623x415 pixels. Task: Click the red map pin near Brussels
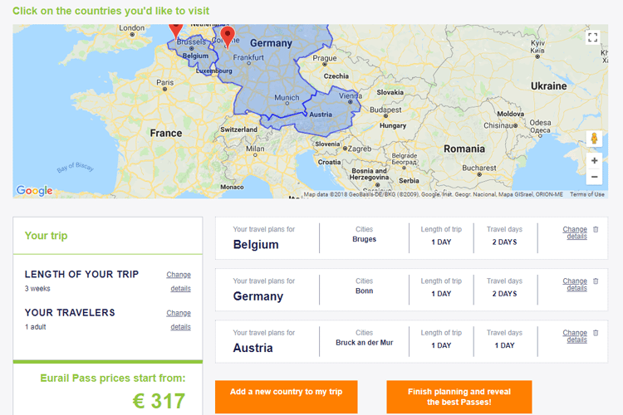175,32
